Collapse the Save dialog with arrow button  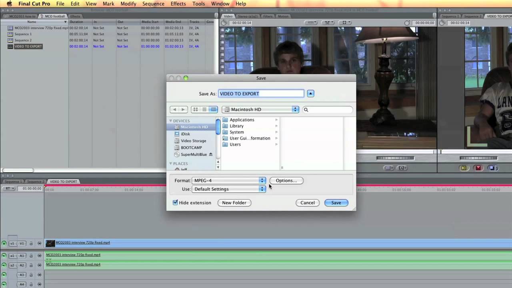310,94
